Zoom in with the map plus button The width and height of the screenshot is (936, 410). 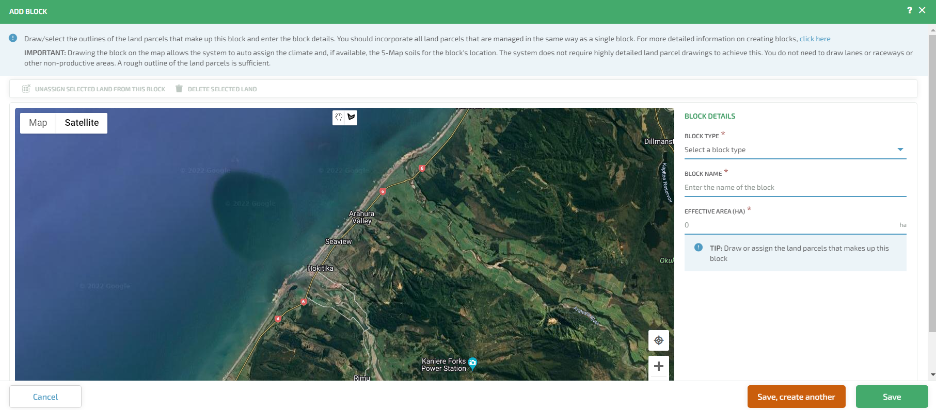point(658,366)
